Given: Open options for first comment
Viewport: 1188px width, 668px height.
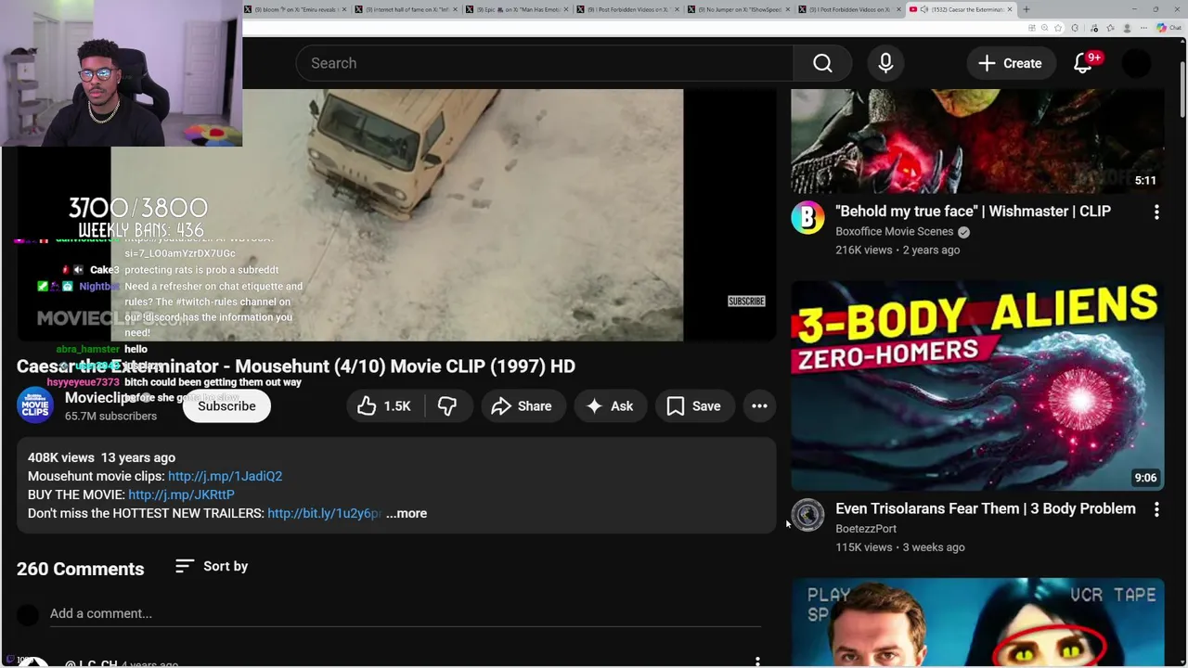Looking at the screenshot, I should pyautogui.click(x=757, y=662).
